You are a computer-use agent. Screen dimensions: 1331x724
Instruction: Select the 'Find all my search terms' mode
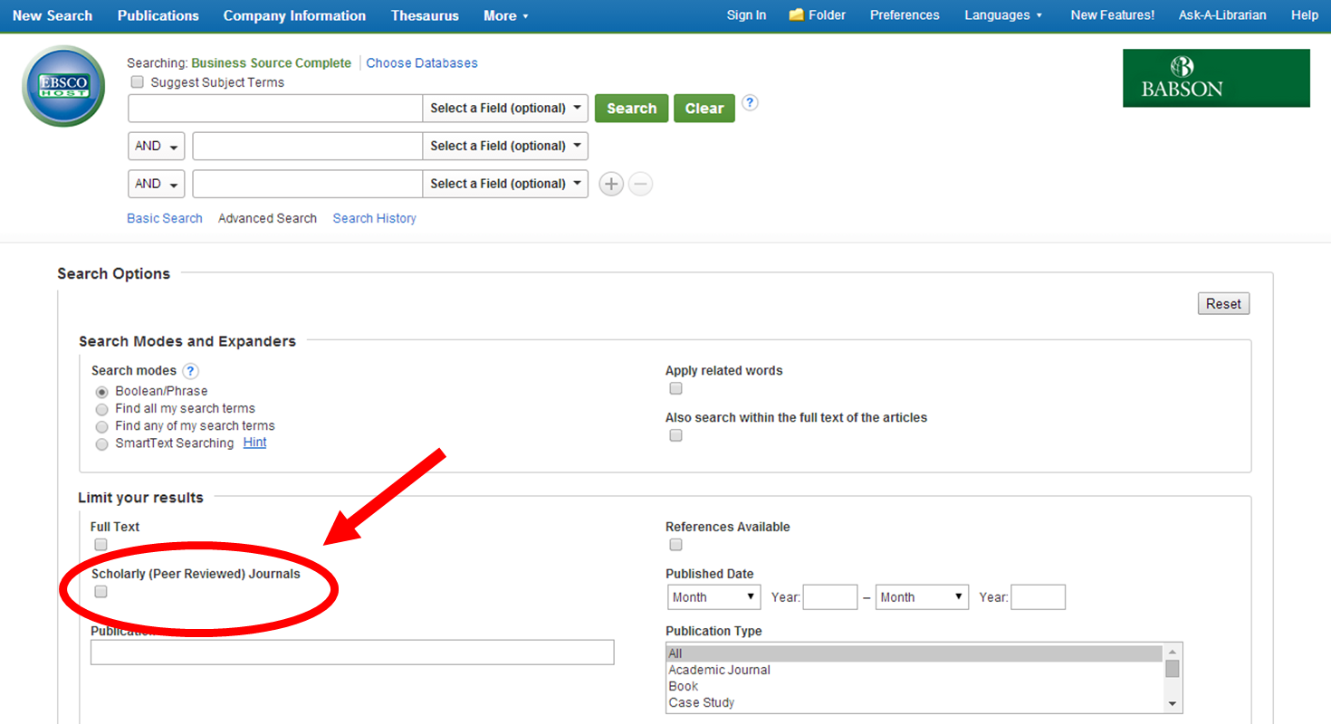101,409
